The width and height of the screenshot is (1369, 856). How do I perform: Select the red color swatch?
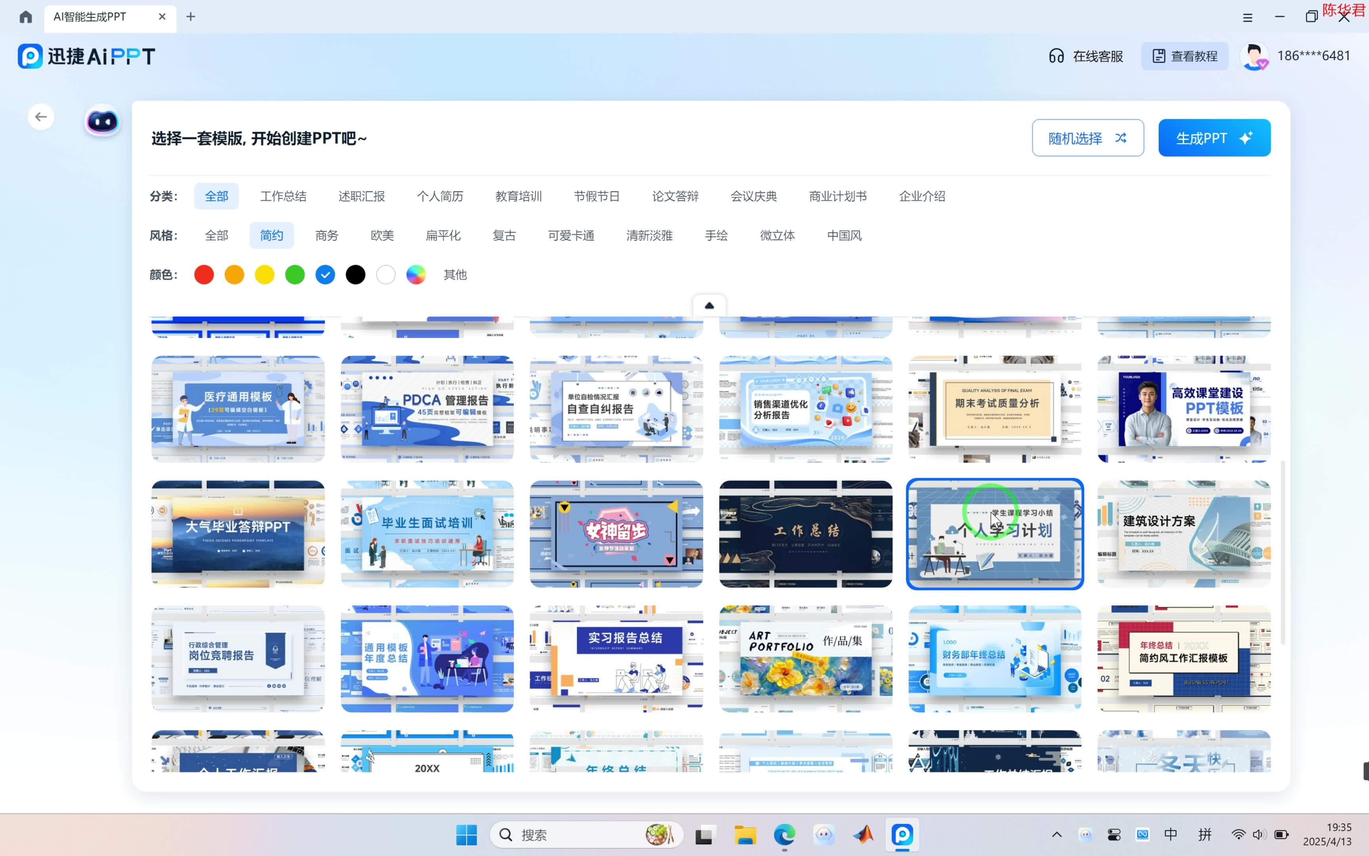(204, 275)
